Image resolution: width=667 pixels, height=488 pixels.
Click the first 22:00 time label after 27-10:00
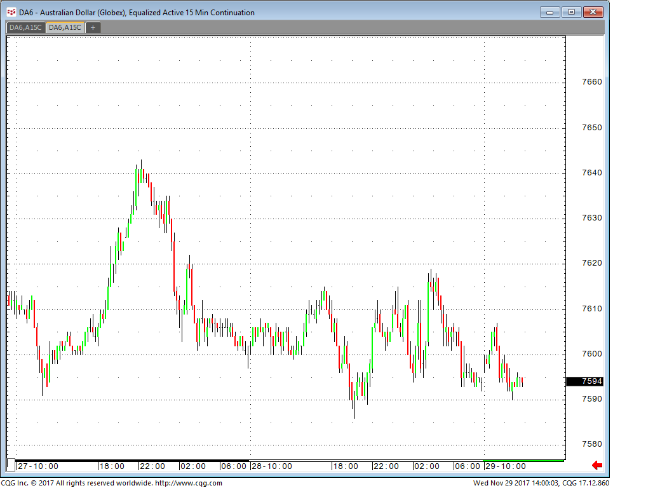[152, 466]
